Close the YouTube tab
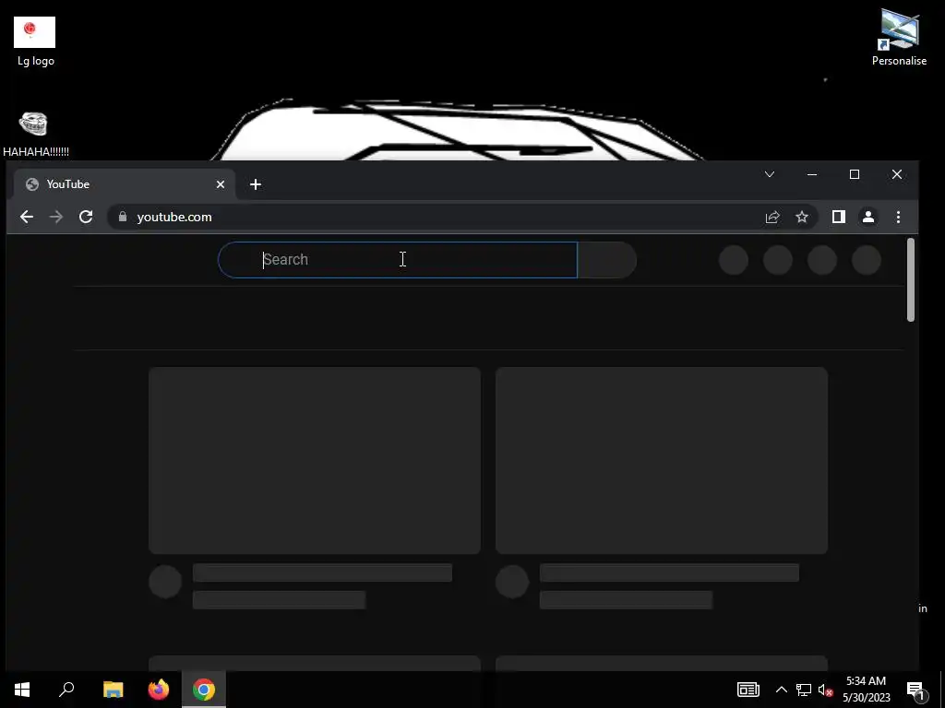 point(221,184)
